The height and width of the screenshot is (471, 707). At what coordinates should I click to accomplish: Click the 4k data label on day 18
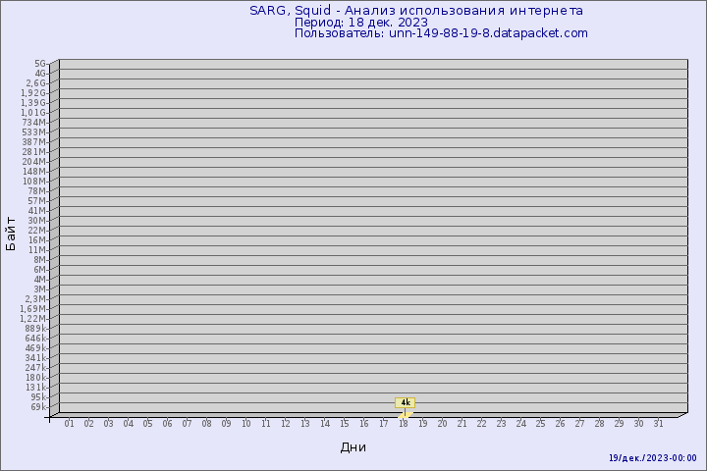pos(405,402)
